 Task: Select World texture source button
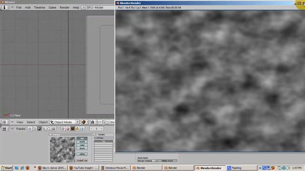point(82,142)
